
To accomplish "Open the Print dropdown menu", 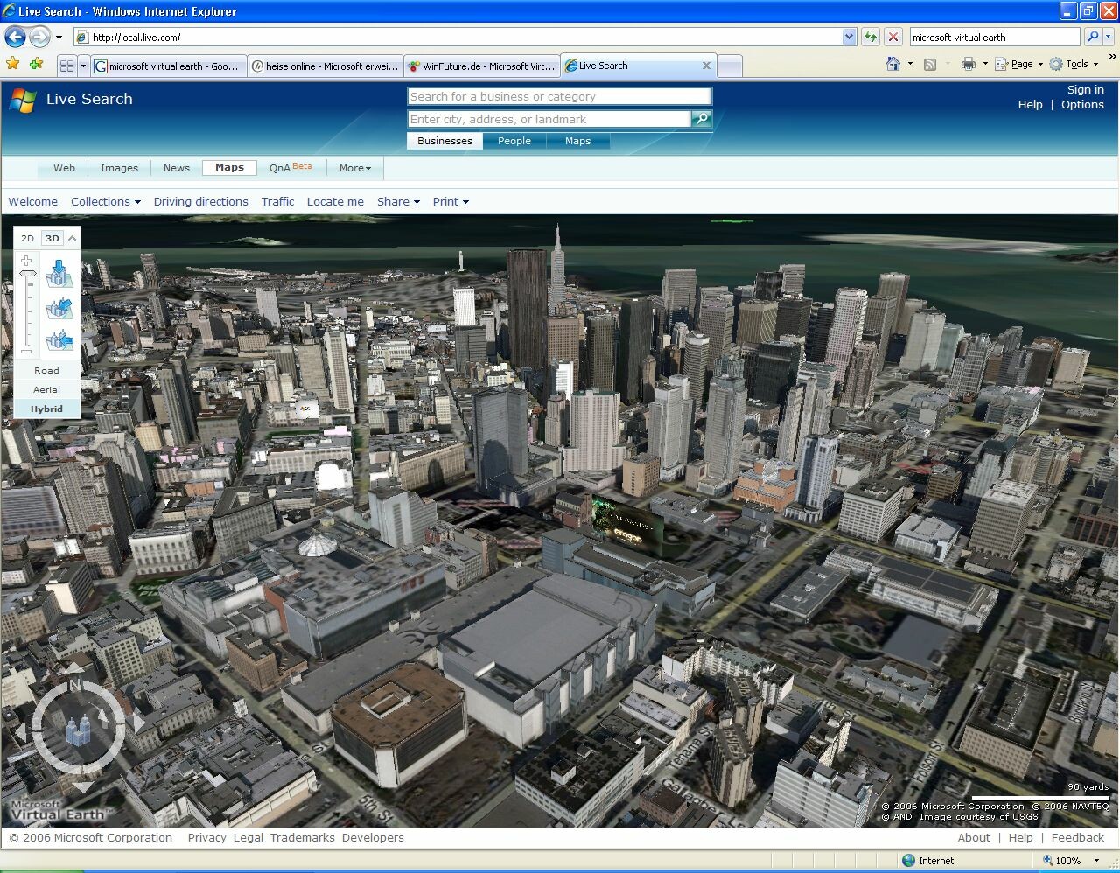I will pos(451,201).
